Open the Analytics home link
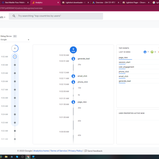Screen dimensions: 159x159 41,151
